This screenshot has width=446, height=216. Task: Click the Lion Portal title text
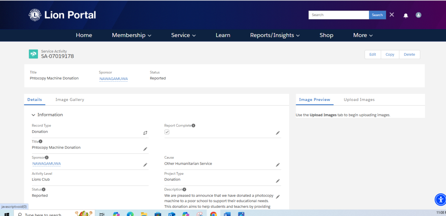[x=70, y=15]
